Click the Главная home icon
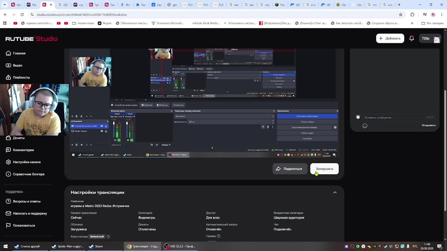Screen dimensions: 447x251 point(8,53)
